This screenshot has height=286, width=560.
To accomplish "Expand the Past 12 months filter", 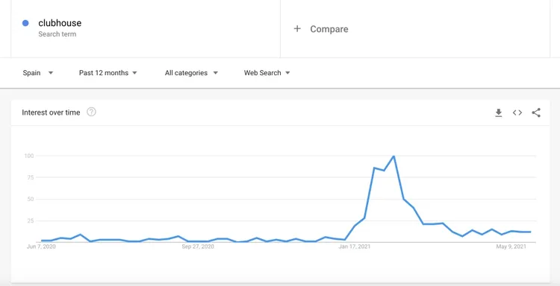I will click(x=108, y=73).
